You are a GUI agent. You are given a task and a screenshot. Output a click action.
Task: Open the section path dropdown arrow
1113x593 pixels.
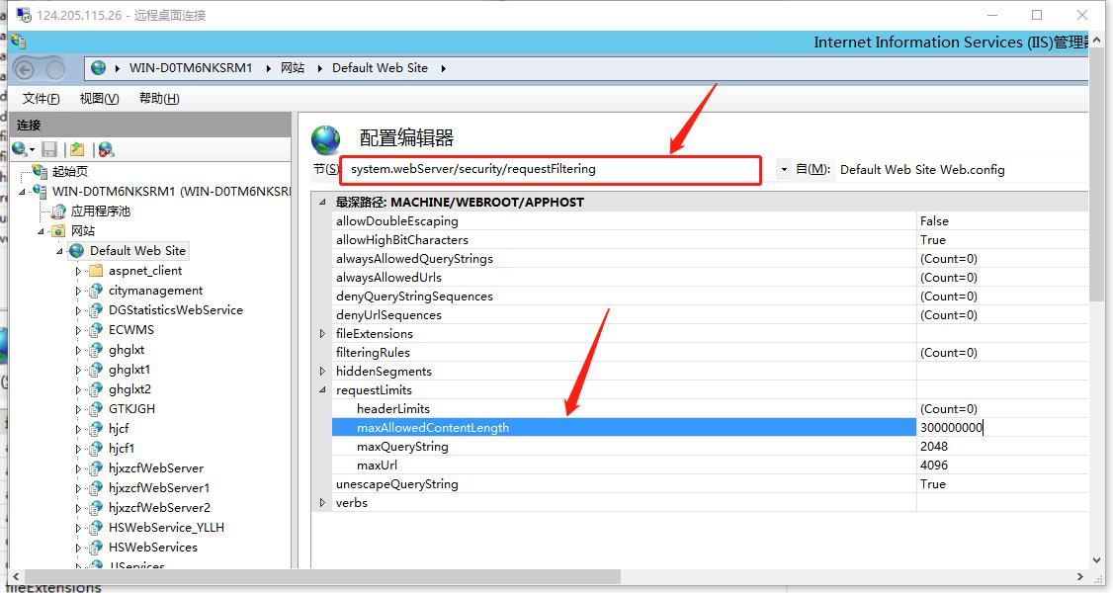tap(784, 170)
